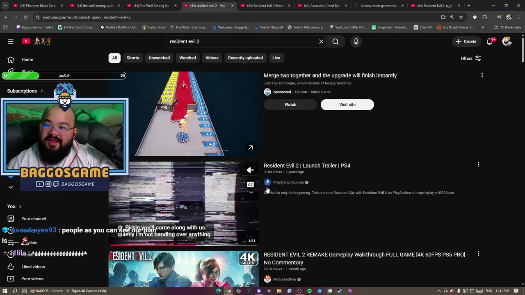Open Windows taskbar search

(x=15, y=291)
